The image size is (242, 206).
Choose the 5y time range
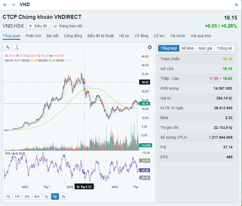click(x=63, y=196)
